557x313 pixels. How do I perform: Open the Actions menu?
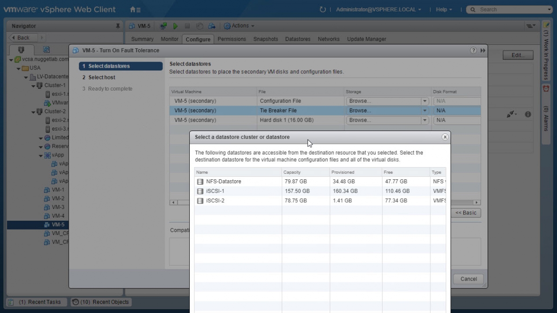pyautogui.click(x=239, y=26)
